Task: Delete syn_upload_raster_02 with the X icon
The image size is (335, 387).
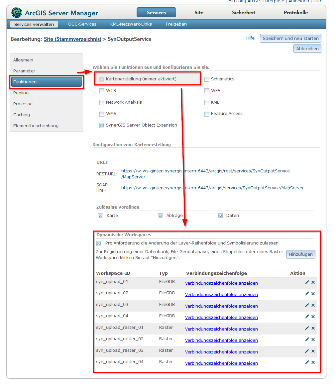Action: point(313,339)
